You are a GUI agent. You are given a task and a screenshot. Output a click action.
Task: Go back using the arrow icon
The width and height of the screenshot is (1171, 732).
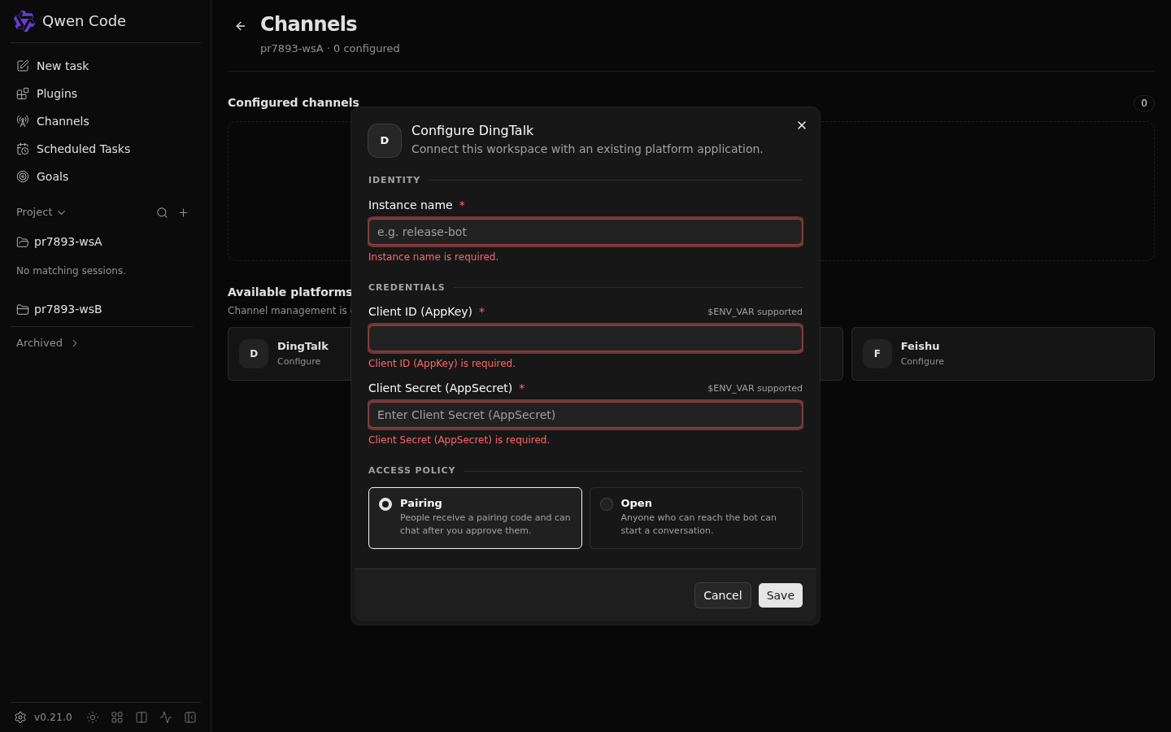[241, 26]
